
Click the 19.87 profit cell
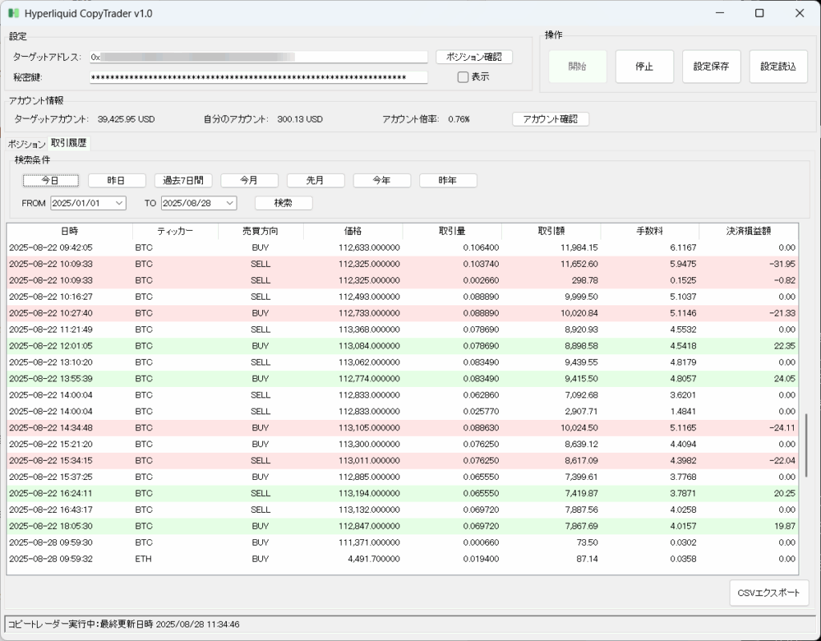tap(749, 526)
